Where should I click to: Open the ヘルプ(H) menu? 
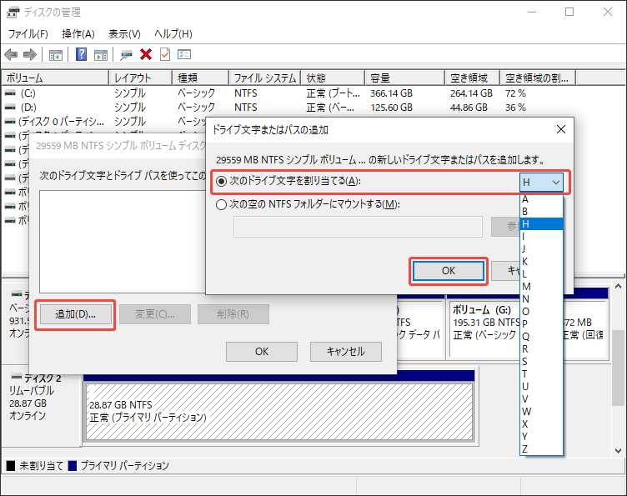[x=173, y=34]
